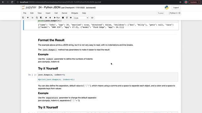Click the commented print line in code cell
This screenshot has height=113, width=202.
[56, 79]
